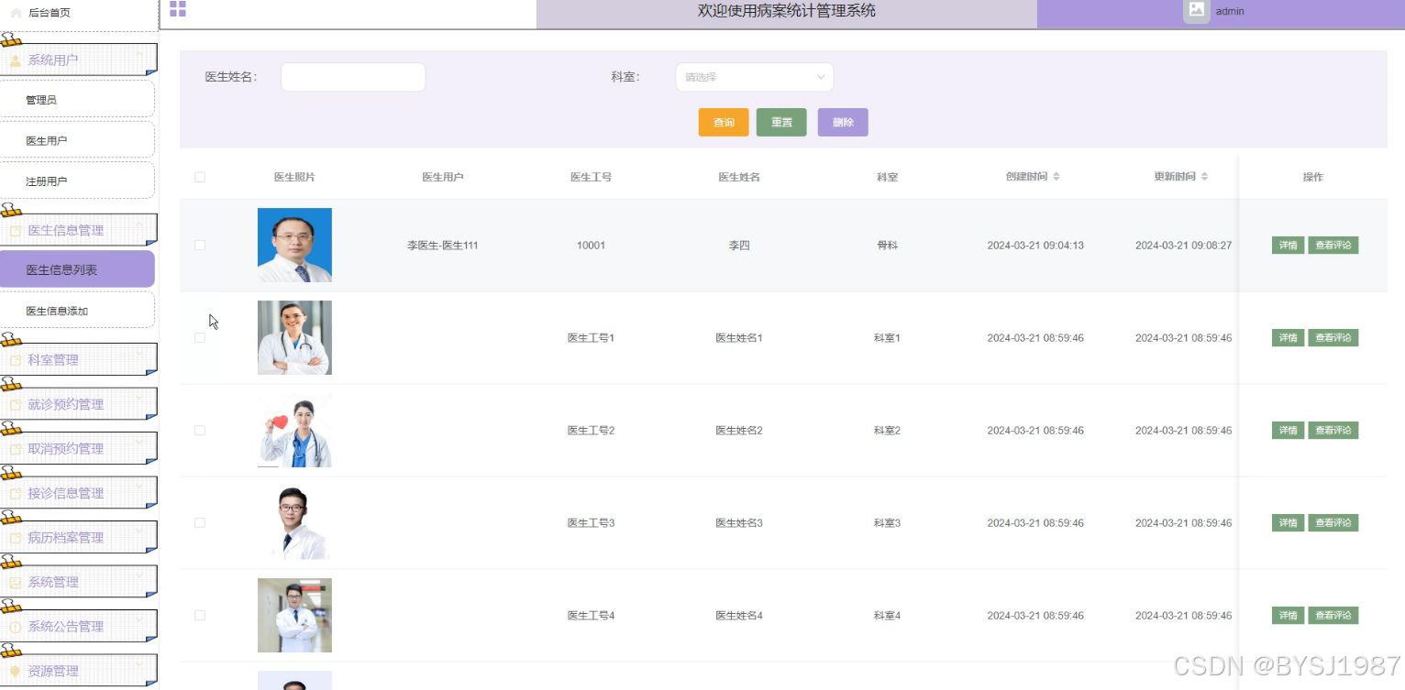Click the icon beside 系统公告管理
Viewport: 1405px width, 690px height.
coord(16,627)
